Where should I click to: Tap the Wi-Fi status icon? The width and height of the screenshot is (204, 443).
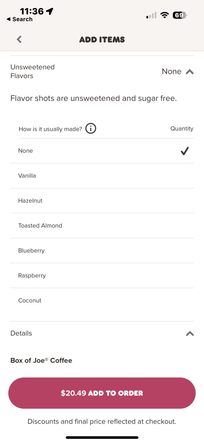click(x=165, y=15)
